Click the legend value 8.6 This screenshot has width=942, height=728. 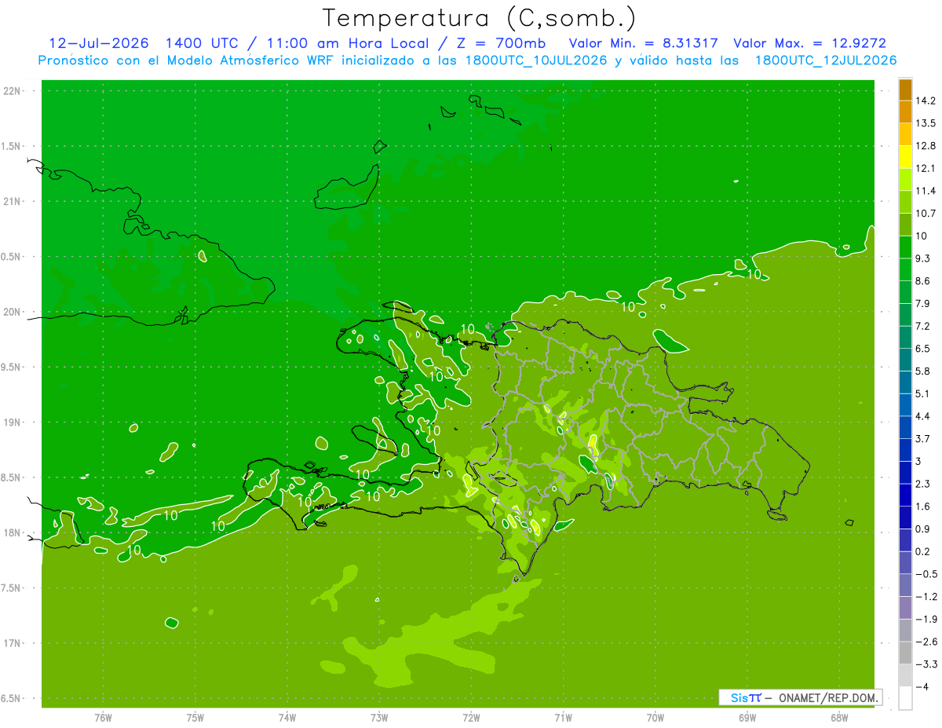coord(922,281)
